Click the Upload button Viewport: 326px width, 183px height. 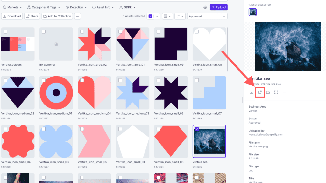tap(218, 7)
